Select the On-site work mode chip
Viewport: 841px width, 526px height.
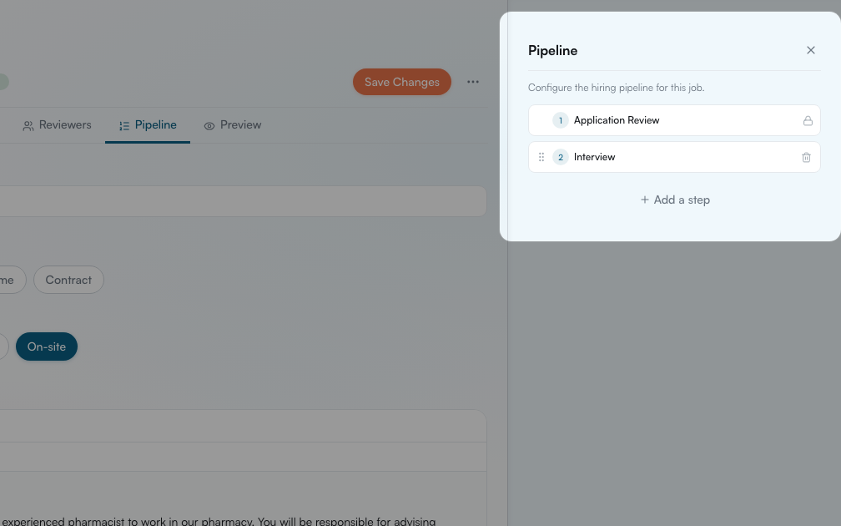tap(47, 346)
